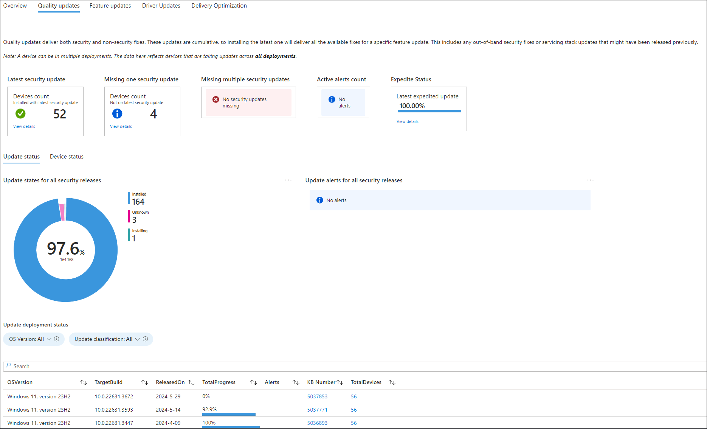Open KB article 5037771
Viewport: 707px width, 429px height.
click(x=317, y=410)
